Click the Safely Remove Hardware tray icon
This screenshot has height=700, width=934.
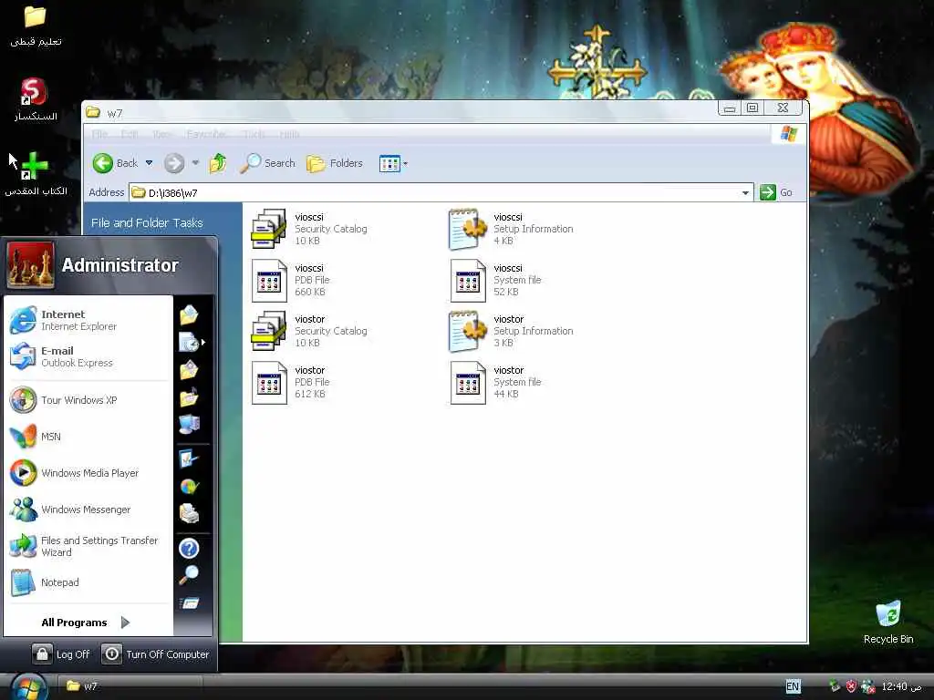tap(835, 686)
